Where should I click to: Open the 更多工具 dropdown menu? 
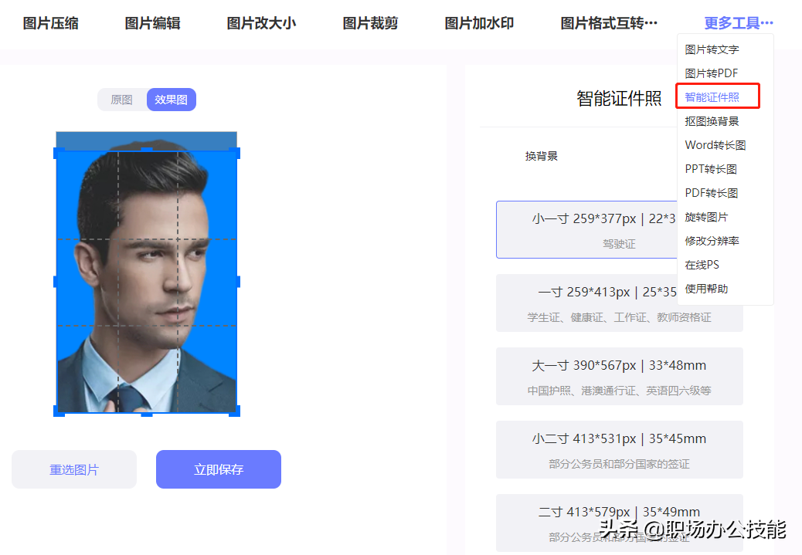point(738,23)
